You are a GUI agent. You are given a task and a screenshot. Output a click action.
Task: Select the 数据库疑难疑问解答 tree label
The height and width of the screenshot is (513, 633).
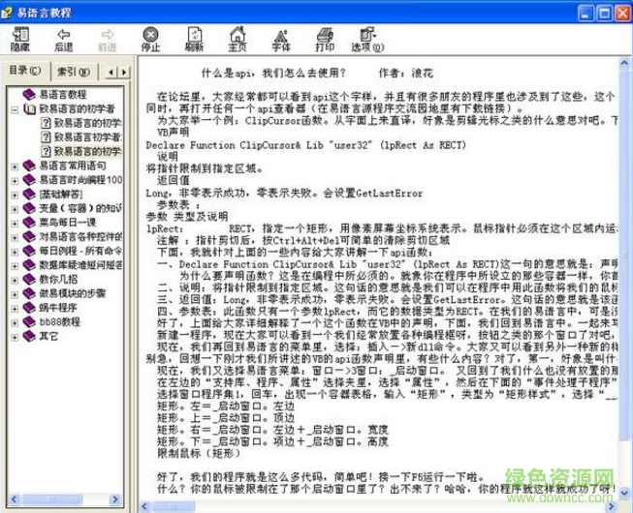click(80, 265)
